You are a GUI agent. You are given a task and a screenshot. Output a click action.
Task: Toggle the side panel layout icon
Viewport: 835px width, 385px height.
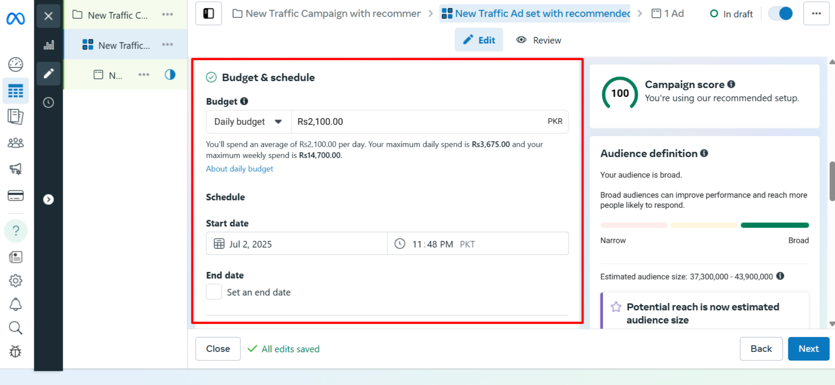click(208, 14)
